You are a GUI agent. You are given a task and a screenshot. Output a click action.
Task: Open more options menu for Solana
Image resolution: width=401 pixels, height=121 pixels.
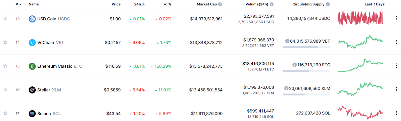[x=396, y=113]
